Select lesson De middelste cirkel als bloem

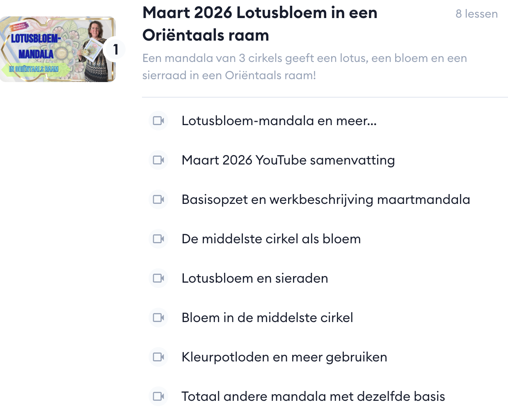271,239
